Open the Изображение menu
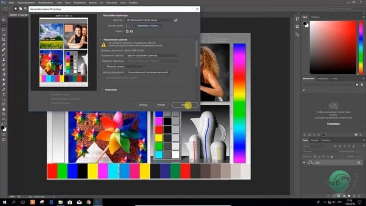This screenshot has width=366, height=206. 46,2
